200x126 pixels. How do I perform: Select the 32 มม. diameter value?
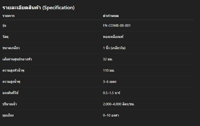109,59
